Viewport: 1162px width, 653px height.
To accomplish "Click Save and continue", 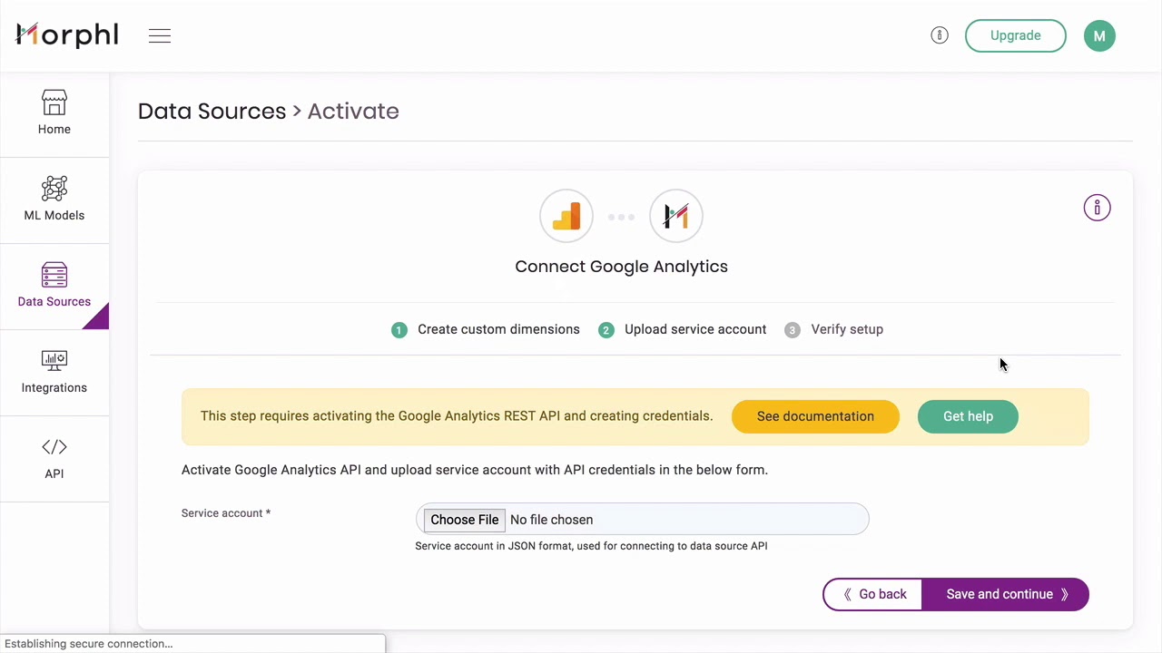I will tap(1005, 595).
